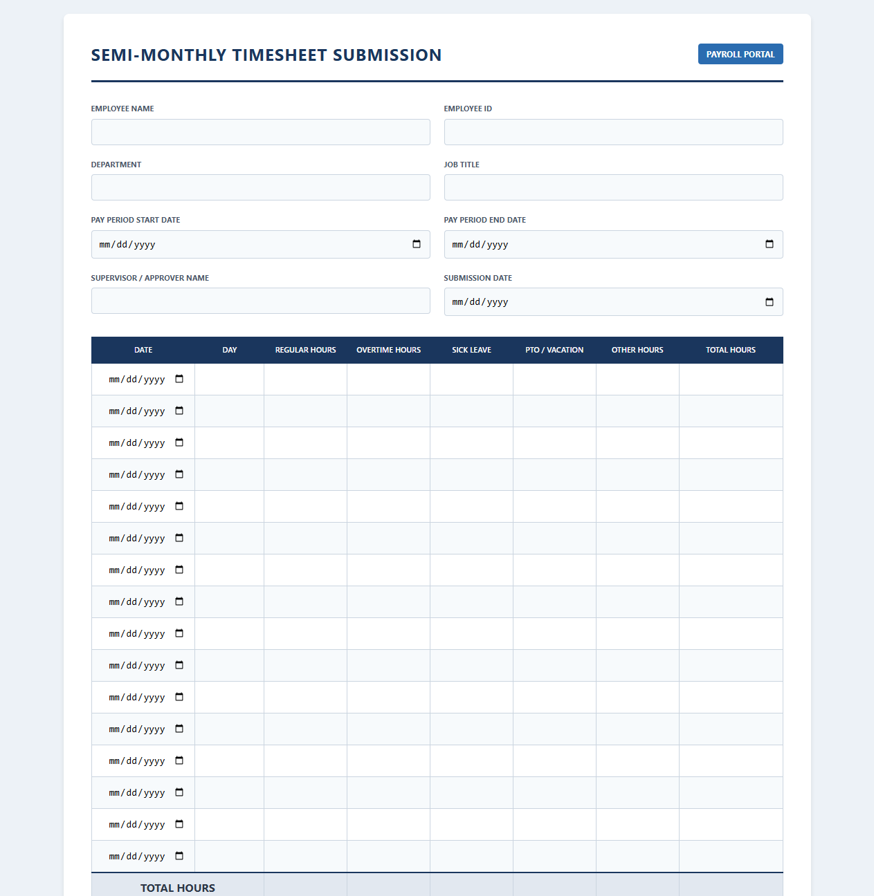Screen dimensions: 874x896
Task: Open calendar icon in tenth table row
Action: [x=179, y=665]
